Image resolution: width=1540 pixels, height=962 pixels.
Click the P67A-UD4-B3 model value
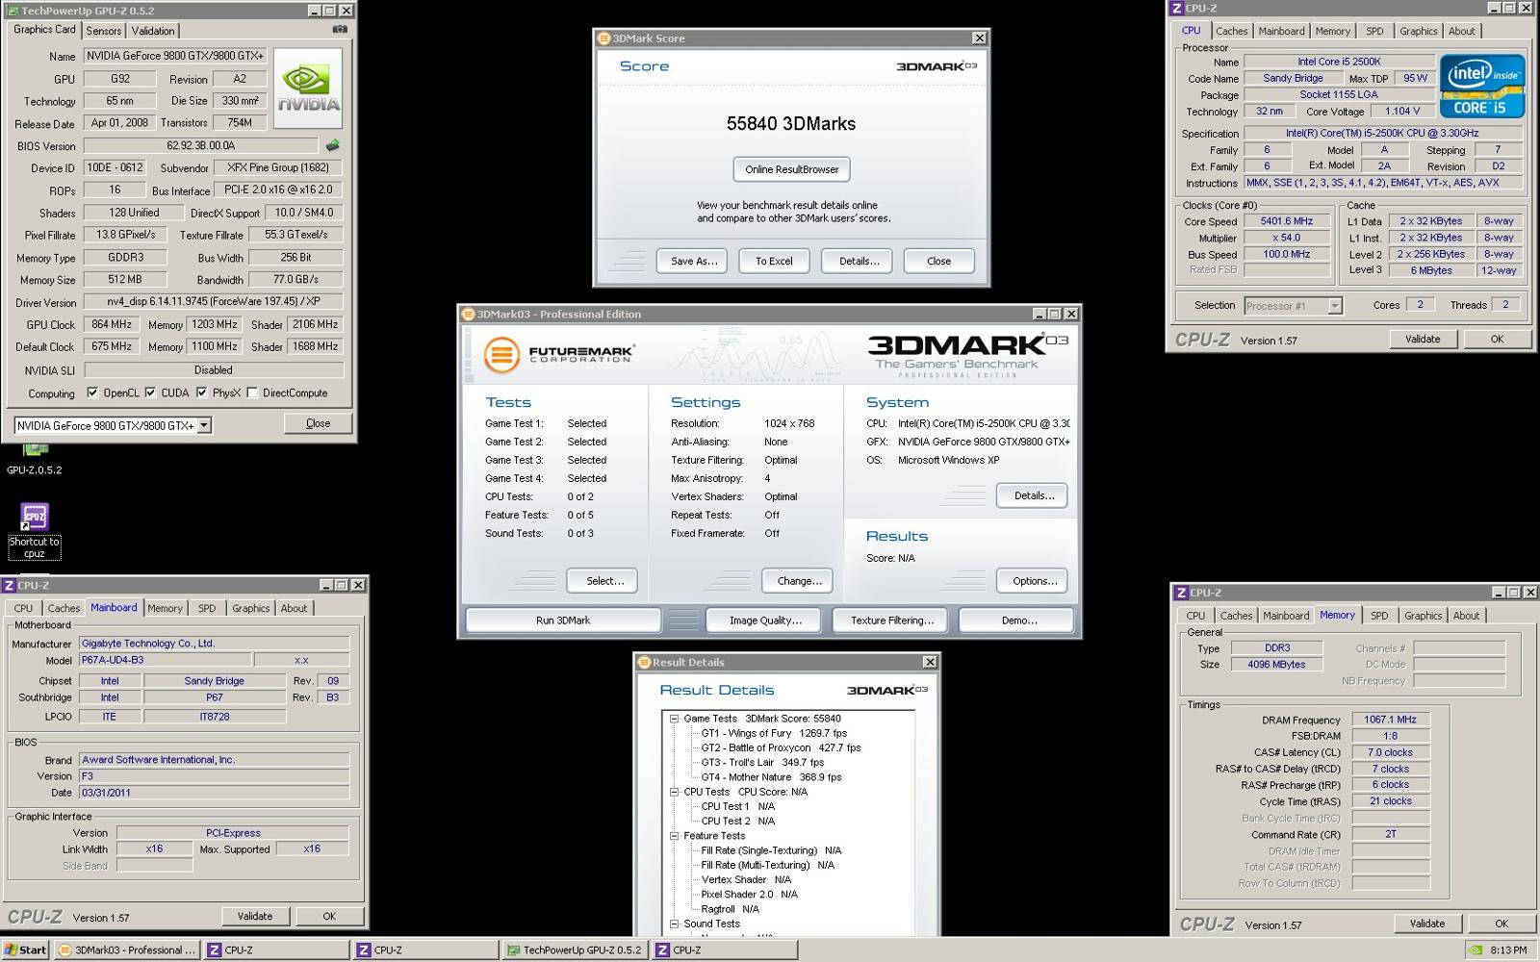pos(166,660)
